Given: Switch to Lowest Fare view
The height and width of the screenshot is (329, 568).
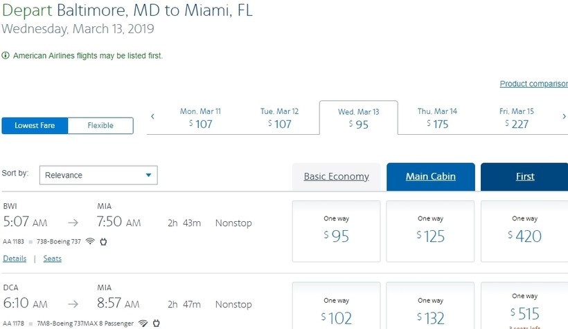Looking at the screenshot, I should point(35,125).
